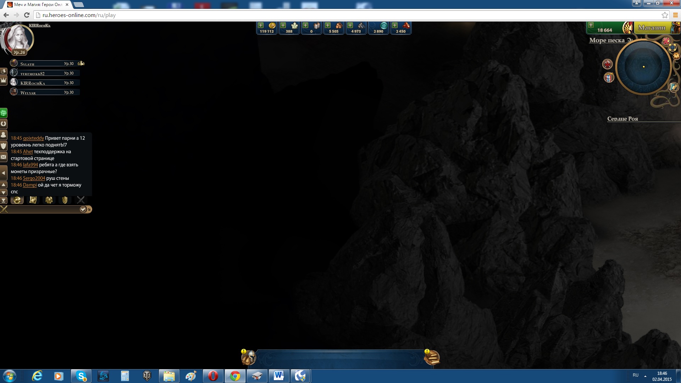The image size is (681, 383).
Task: Click the circular minimap
Action: point(643,67)
